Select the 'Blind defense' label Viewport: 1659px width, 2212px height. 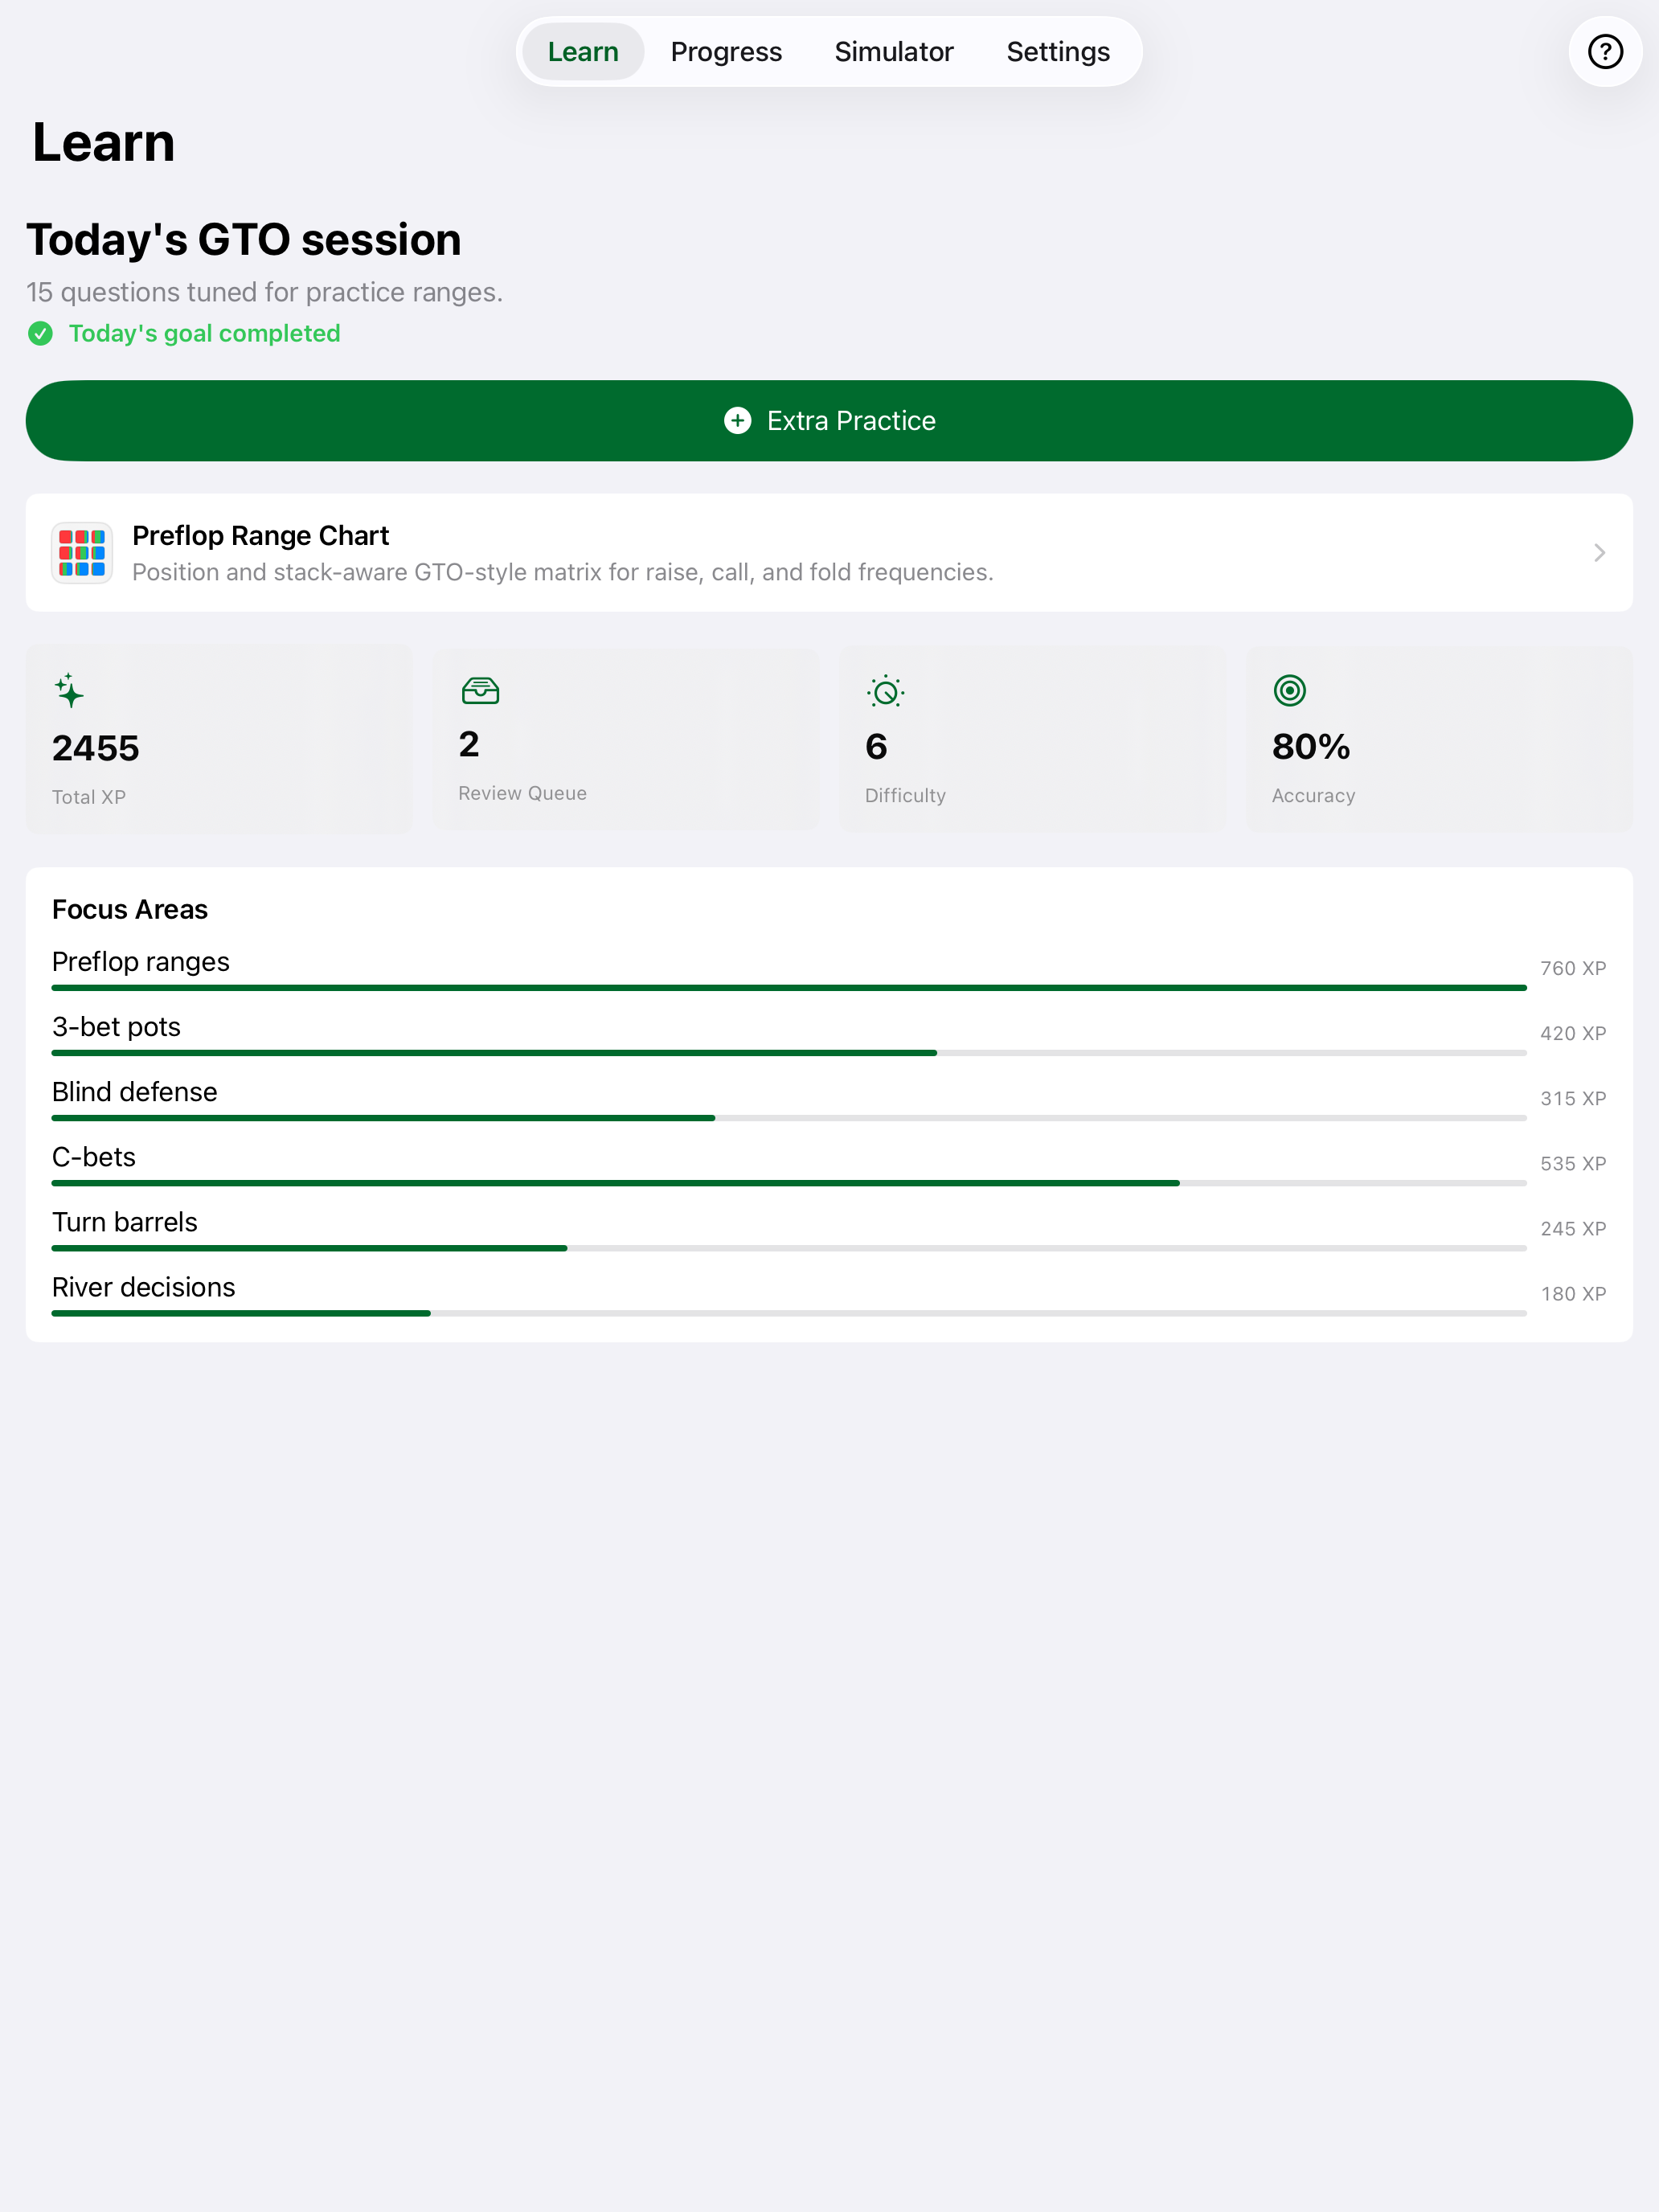134,1092
